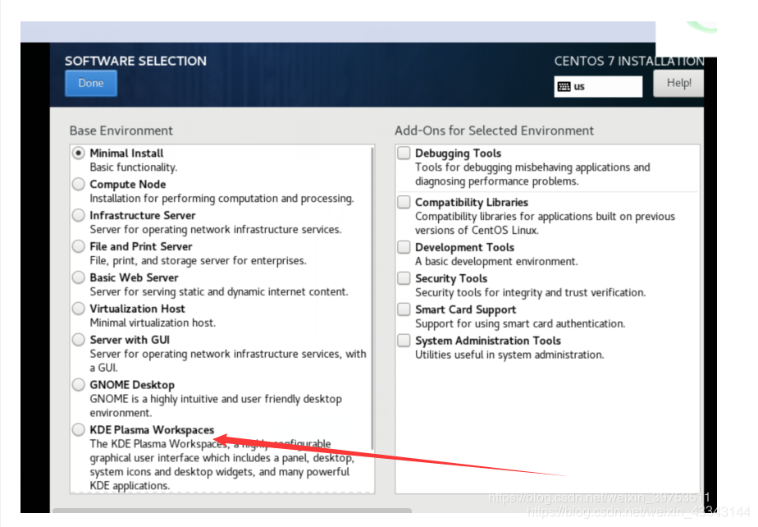Open the Help! button

coord(678,83)
